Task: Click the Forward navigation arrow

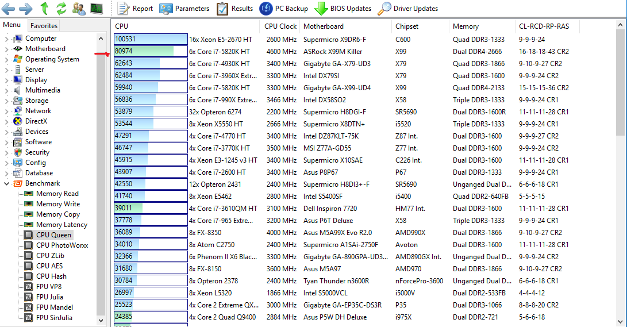Action: pos(26,9)
